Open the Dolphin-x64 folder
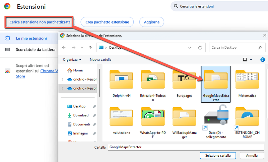The image size is (268, 162). point(122,84)
